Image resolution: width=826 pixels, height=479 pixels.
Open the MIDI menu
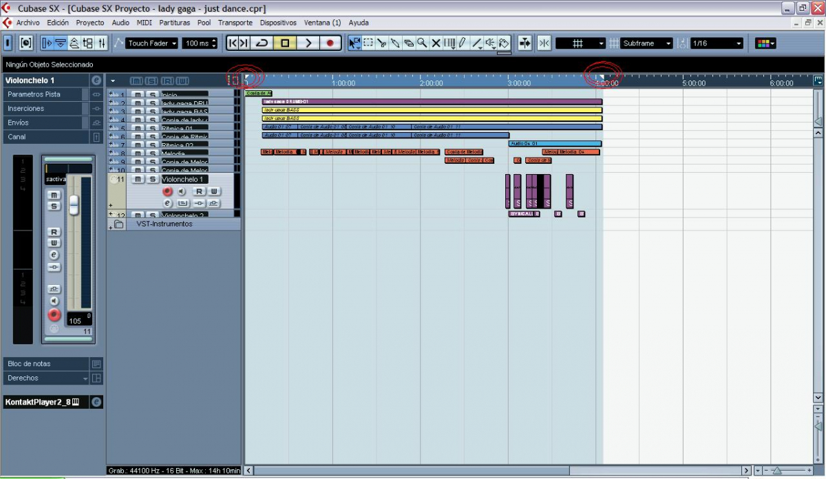[144, 23]
